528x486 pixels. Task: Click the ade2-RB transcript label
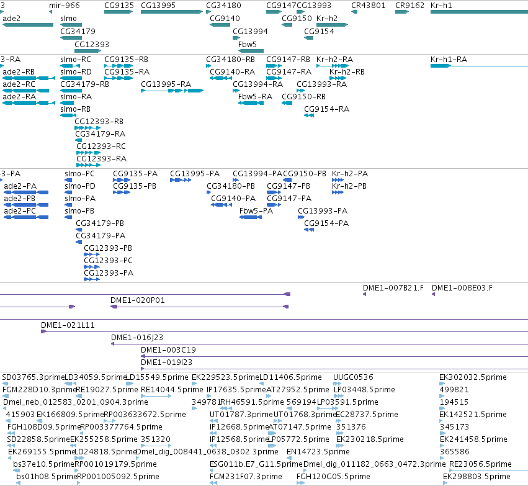19,72
